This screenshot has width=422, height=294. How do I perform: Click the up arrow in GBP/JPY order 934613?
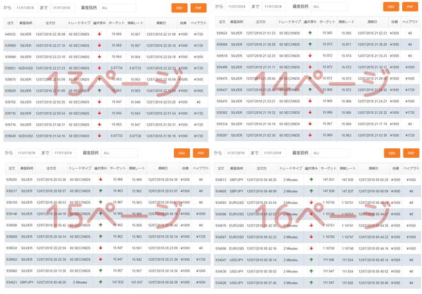click(311, 180)
